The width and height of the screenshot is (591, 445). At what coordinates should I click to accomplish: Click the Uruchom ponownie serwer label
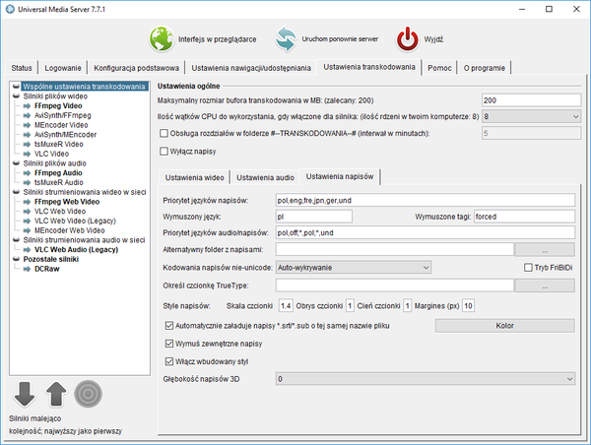(340, 38)
